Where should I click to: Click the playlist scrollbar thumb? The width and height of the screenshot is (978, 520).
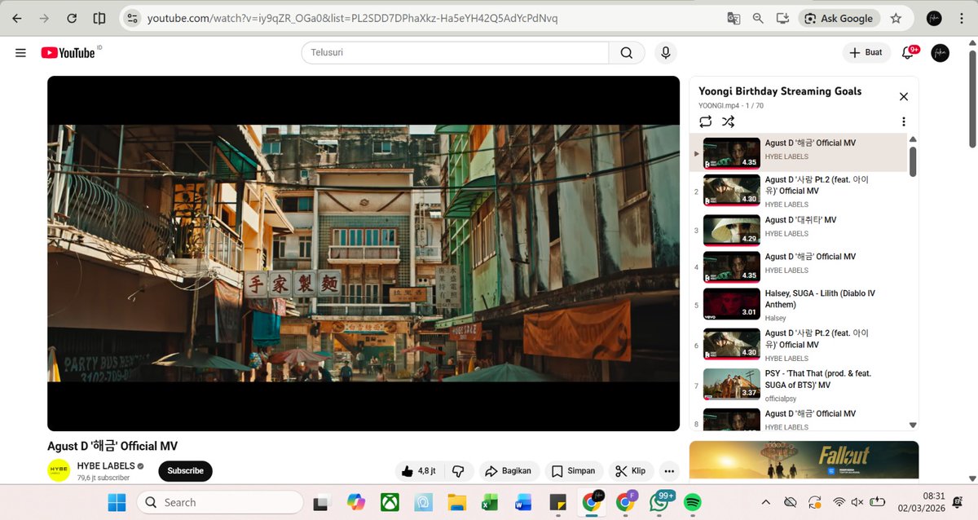click(913, 161)
